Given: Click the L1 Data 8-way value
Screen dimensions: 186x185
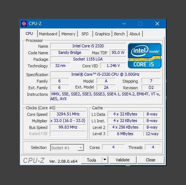Looking at the screenshot, I should (152, 114).
